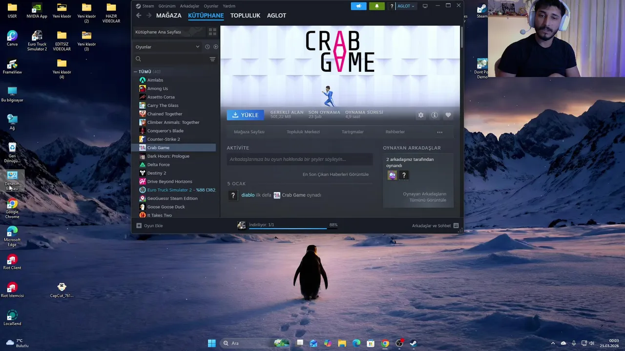Show hidden system tray icons chevron
Screen dimensions: 625x351
pyautogui.click(x=553, y=343)
